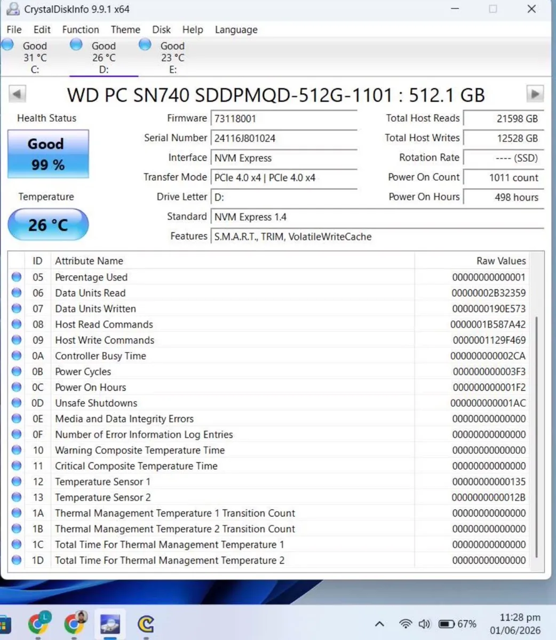This screenshot has width=556, height=640.
Task: Click status icon for Data Units Written row
Action: (17, 308)
